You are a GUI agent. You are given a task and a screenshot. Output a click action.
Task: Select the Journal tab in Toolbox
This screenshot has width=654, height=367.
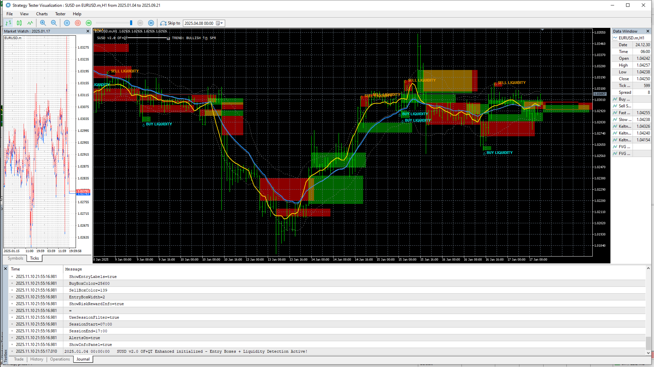(83, 359)
